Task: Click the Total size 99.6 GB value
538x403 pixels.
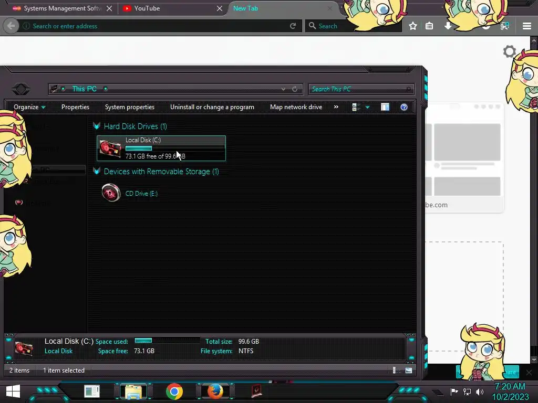Action: click(249, 341)
